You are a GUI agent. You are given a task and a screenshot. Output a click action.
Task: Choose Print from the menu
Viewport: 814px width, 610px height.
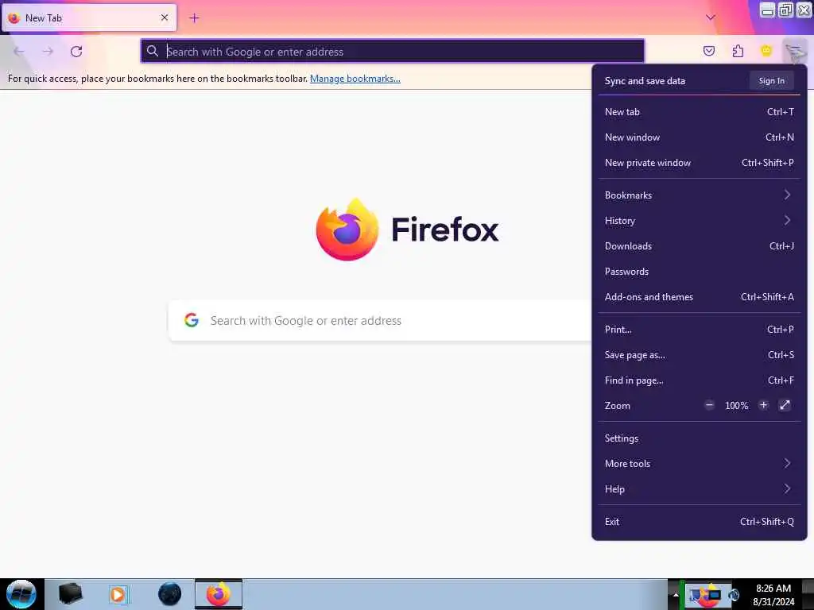[700, 330]
